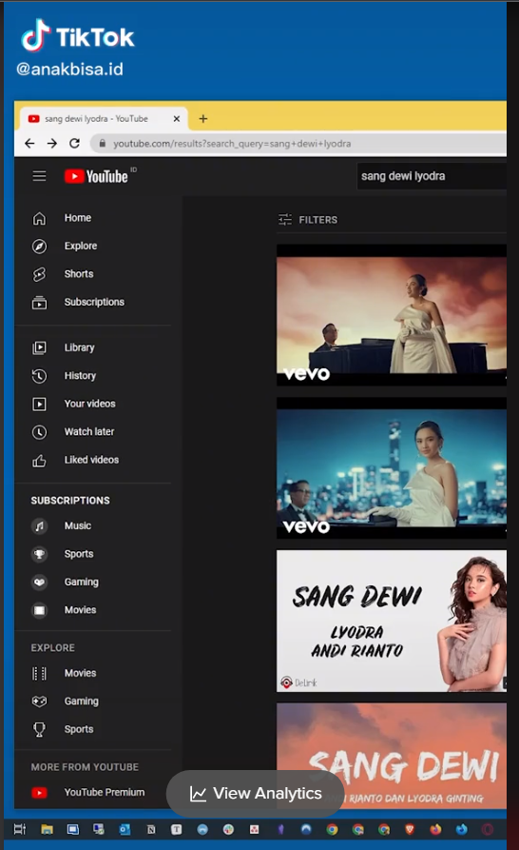The height and width of the screenshot is (850, 519).
Task: Click the YouTube search box
Action: click(x=432, y=176)
